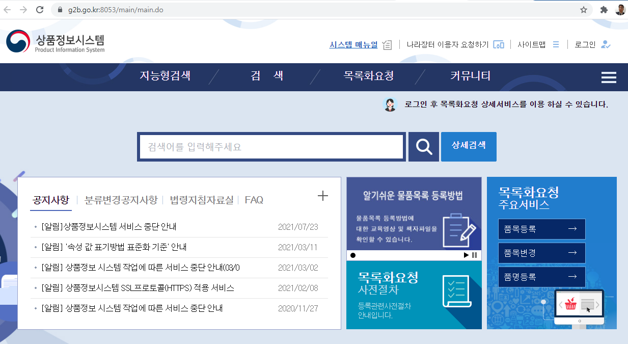628x344 pixels.
Task: Click the checklist document icon in 사전절차
Action: tap(456, 291)
